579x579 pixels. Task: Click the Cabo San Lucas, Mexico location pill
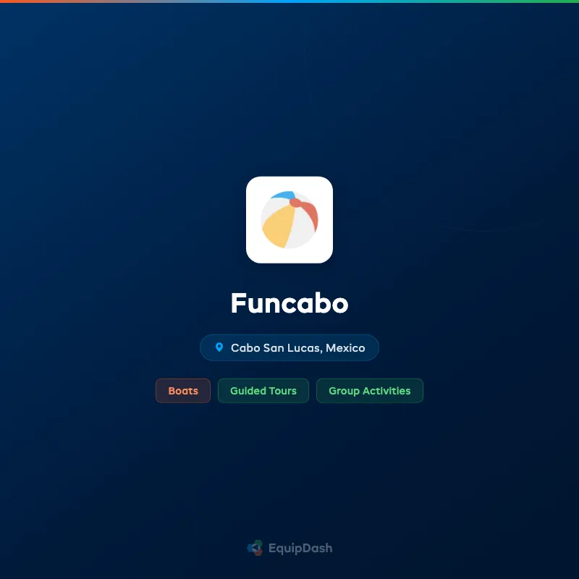coord(289,347)
